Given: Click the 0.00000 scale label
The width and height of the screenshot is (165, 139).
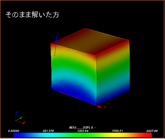Looking at the screenshot, I should coord(14,131).
